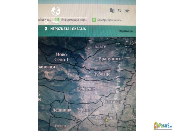174x131 pixels.
Task: Select Здуње region on map
Action: [x=83, y=110]
